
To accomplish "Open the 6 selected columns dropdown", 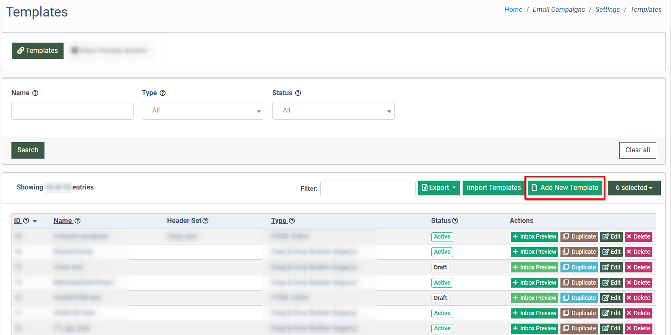I will tap(634, 188).
